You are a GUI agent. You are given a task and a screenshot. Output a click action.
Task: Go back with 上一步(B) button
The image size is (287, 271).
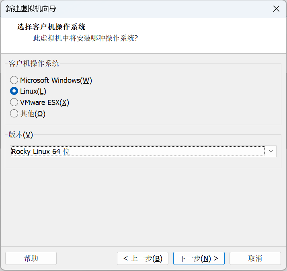143,258
